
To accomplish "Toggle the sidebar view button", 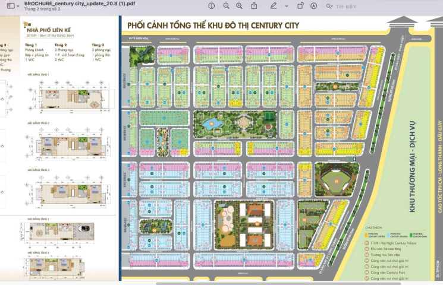I will (x=11, y=6).
